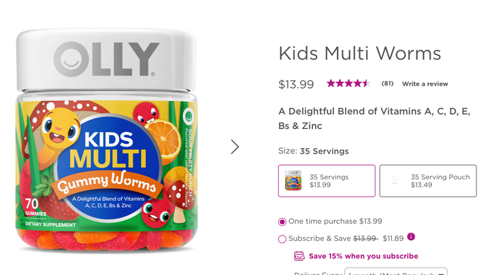Click the Kids Multi Worms product title

click(360, 53)
